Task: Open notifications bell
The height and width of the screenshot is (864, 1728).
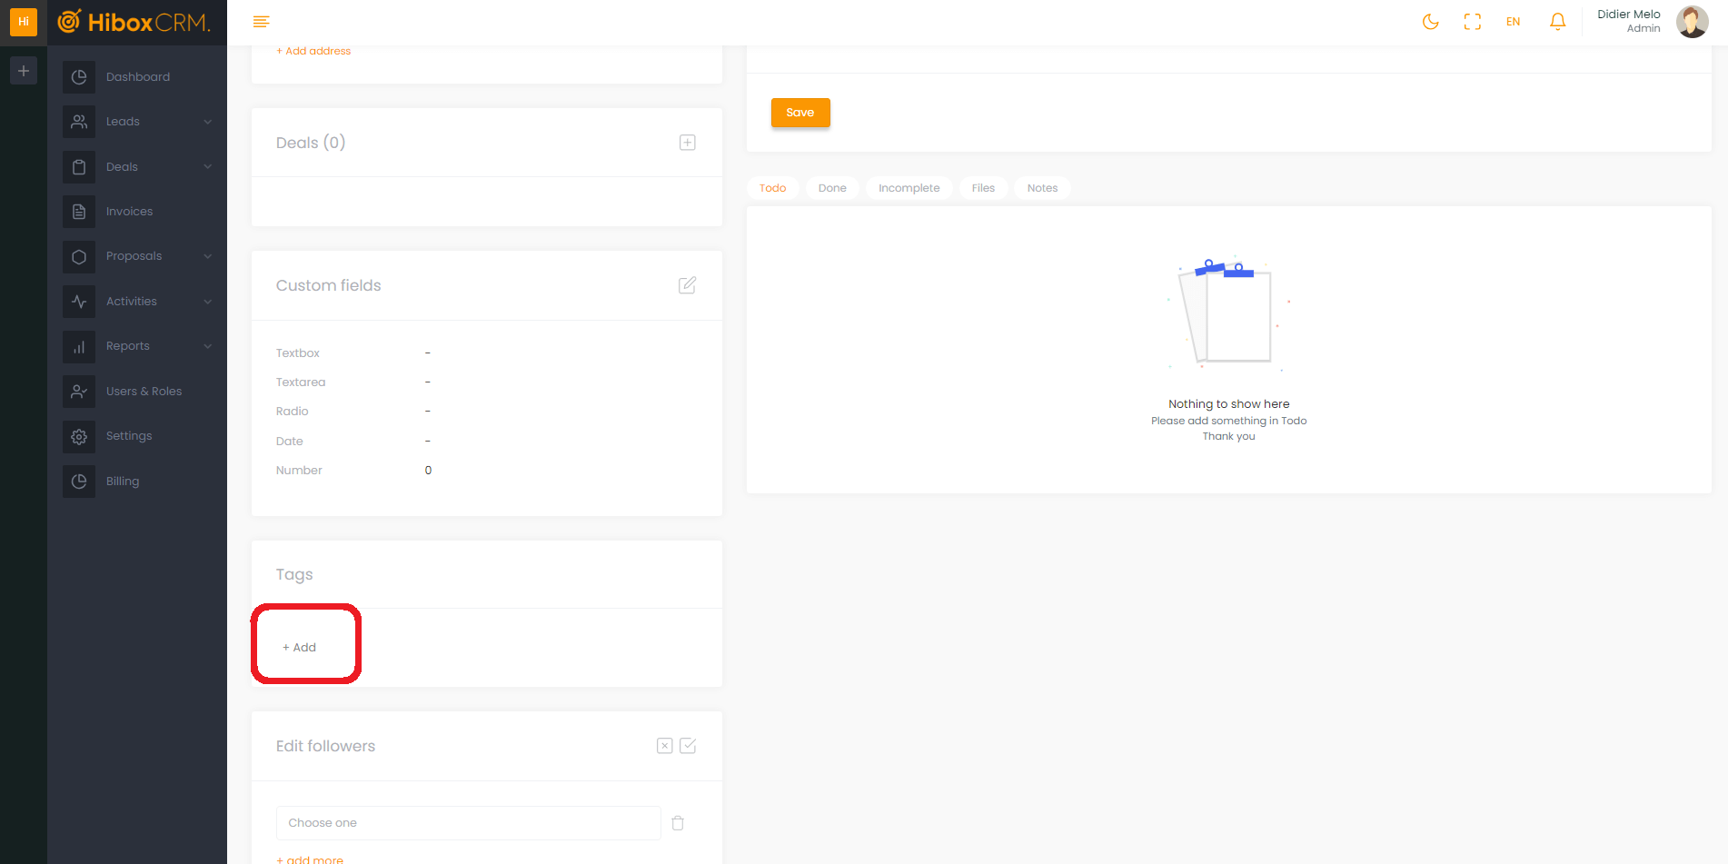Action: point(1557,22)
